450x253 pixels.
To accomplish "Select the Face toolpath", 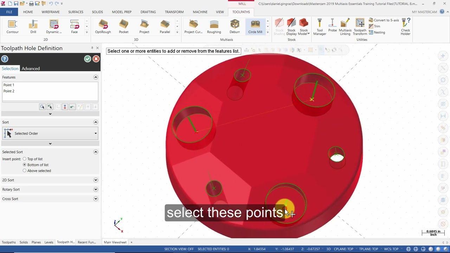I will pos(74,27).
